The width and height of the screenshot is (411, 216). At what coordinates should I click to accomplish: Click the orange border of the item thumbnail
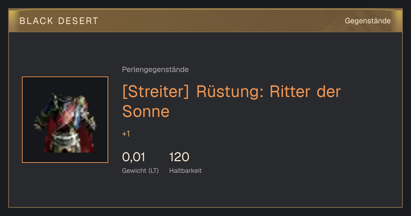[22, 120]
